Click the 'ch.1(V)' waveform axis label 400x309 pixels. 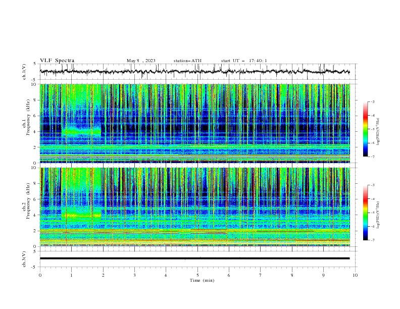pyautogui.click(x=24, y=72)
